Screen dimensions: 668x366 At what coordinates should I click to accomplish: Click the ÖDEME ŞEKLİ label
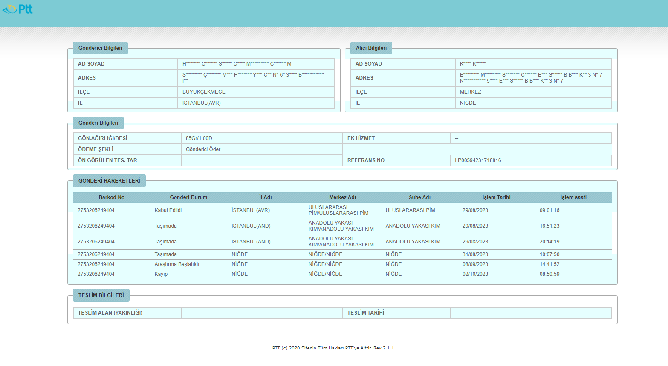[x=96, y=149]
